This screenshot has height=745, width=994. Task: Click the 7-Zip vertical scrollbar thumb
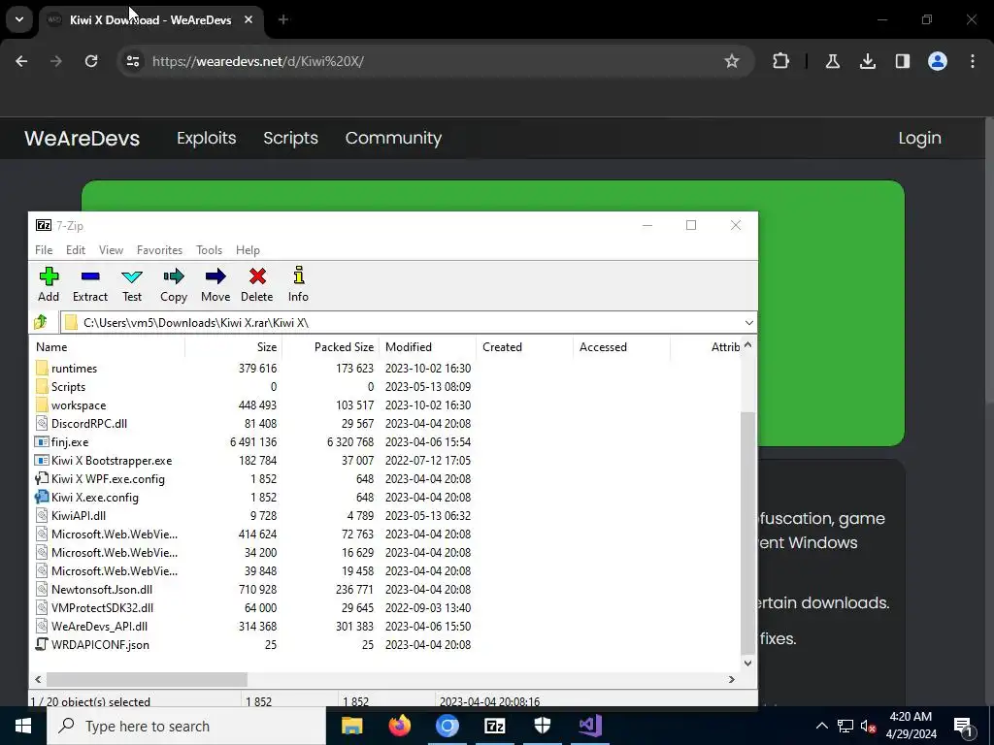pos(748,533)
